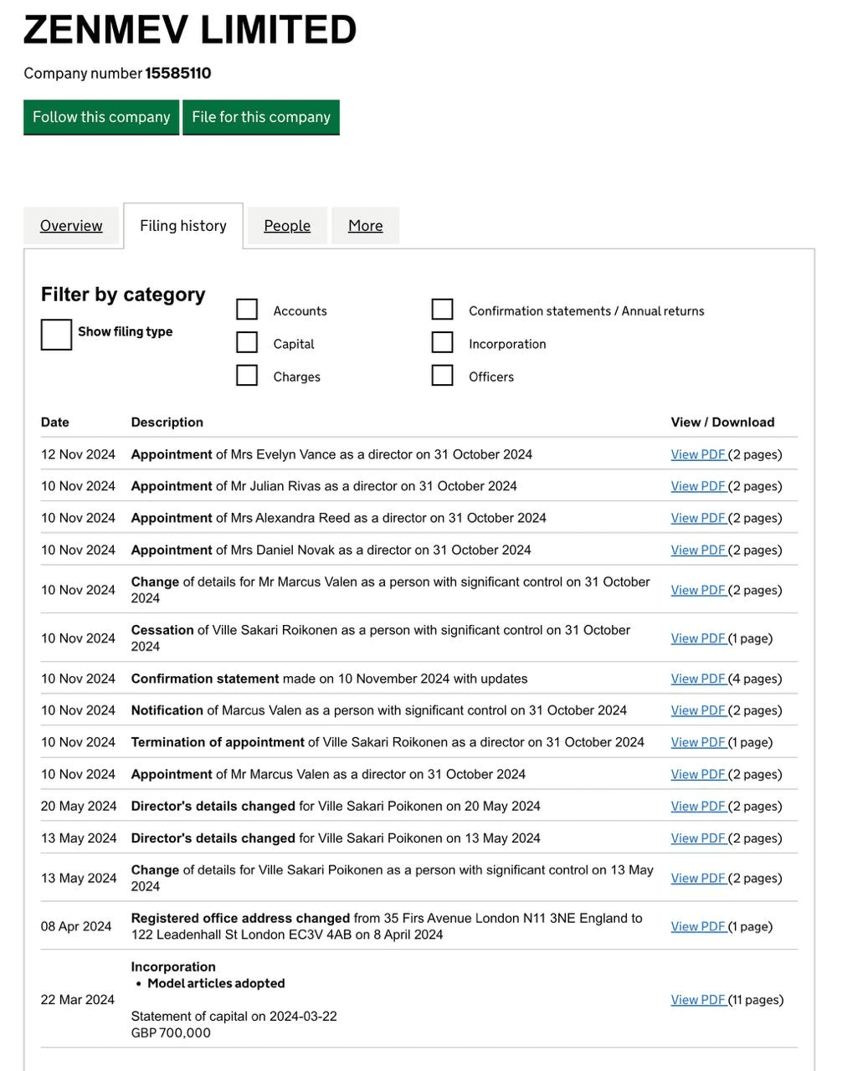View PDF of Confirmation statement 10 November 2024

(x=698, y=679)
